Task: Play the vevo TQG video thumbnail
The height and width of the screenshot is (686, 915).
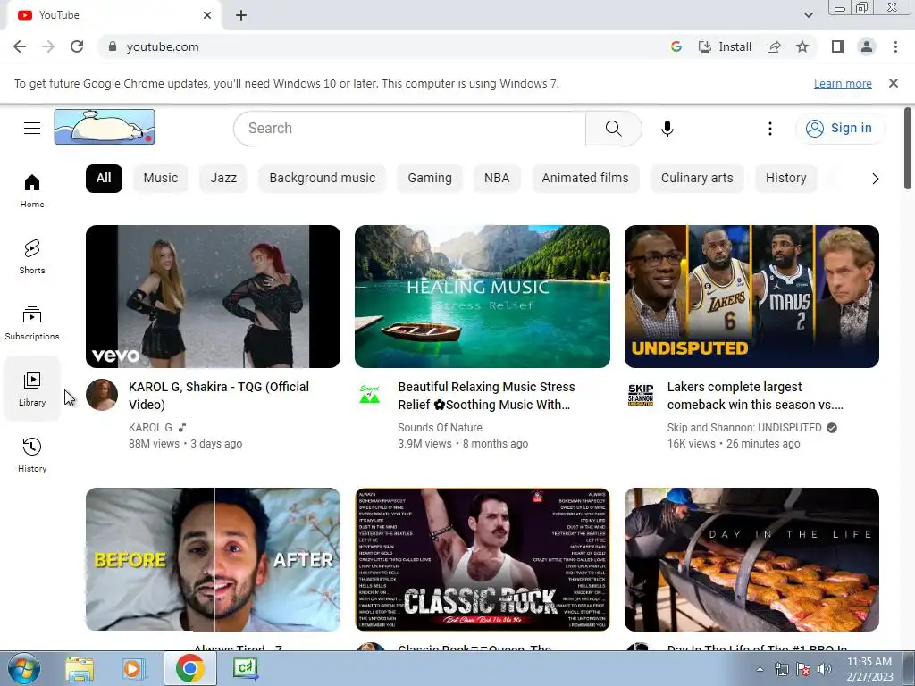Action: (213, 297)
